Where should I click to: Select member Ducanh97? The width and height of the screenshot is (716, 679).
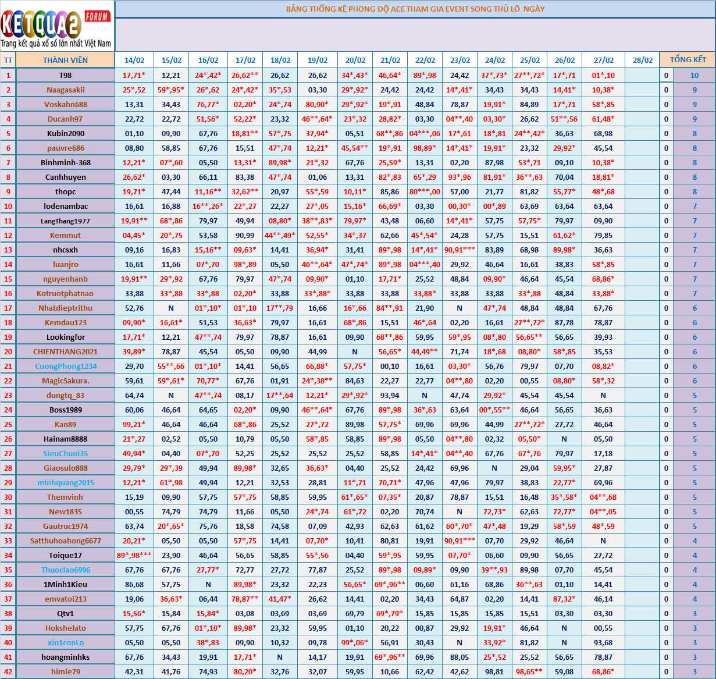pyautogui.click(x=65, y=119)
